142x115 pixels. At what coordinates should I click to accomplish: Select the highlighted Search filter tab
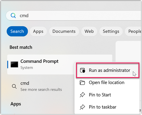tap(17, 31)
